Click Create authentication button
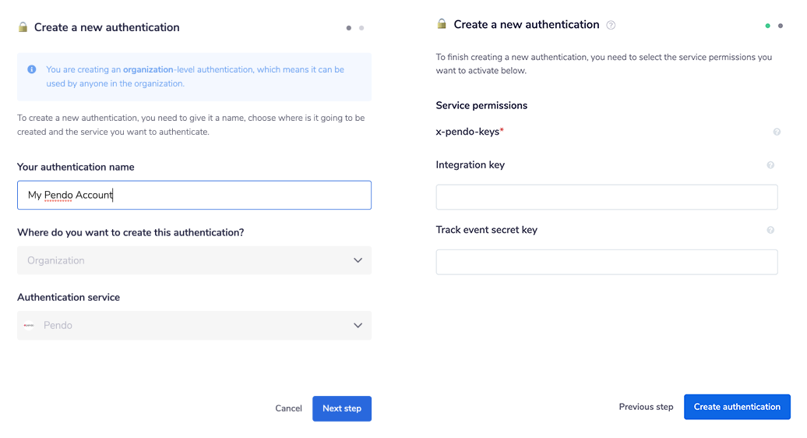807x438 pixels. click(x=736, y=407)
